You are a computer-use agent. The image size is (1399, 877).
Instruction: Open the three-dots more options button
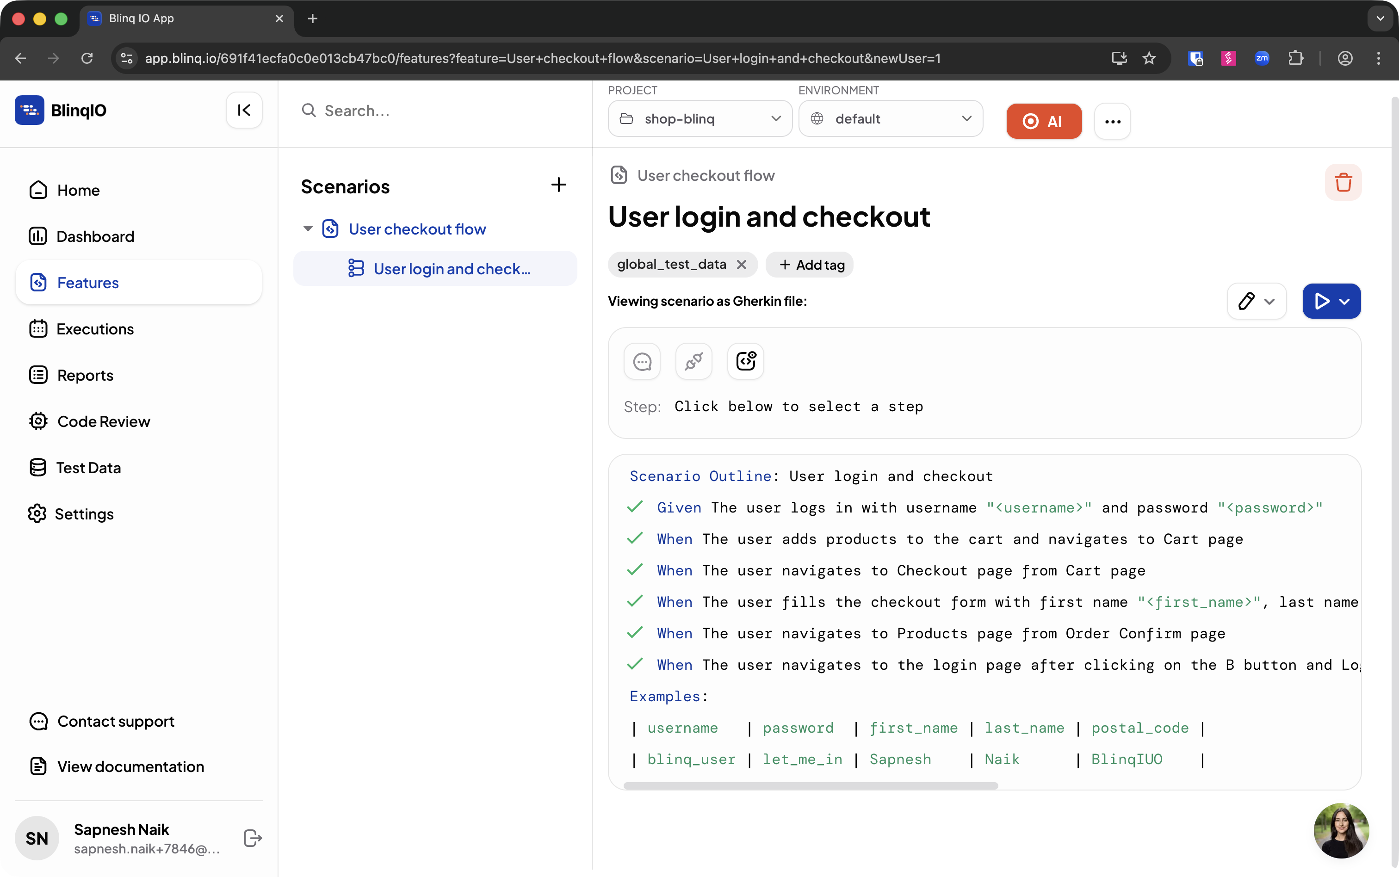click(1113, 121)
